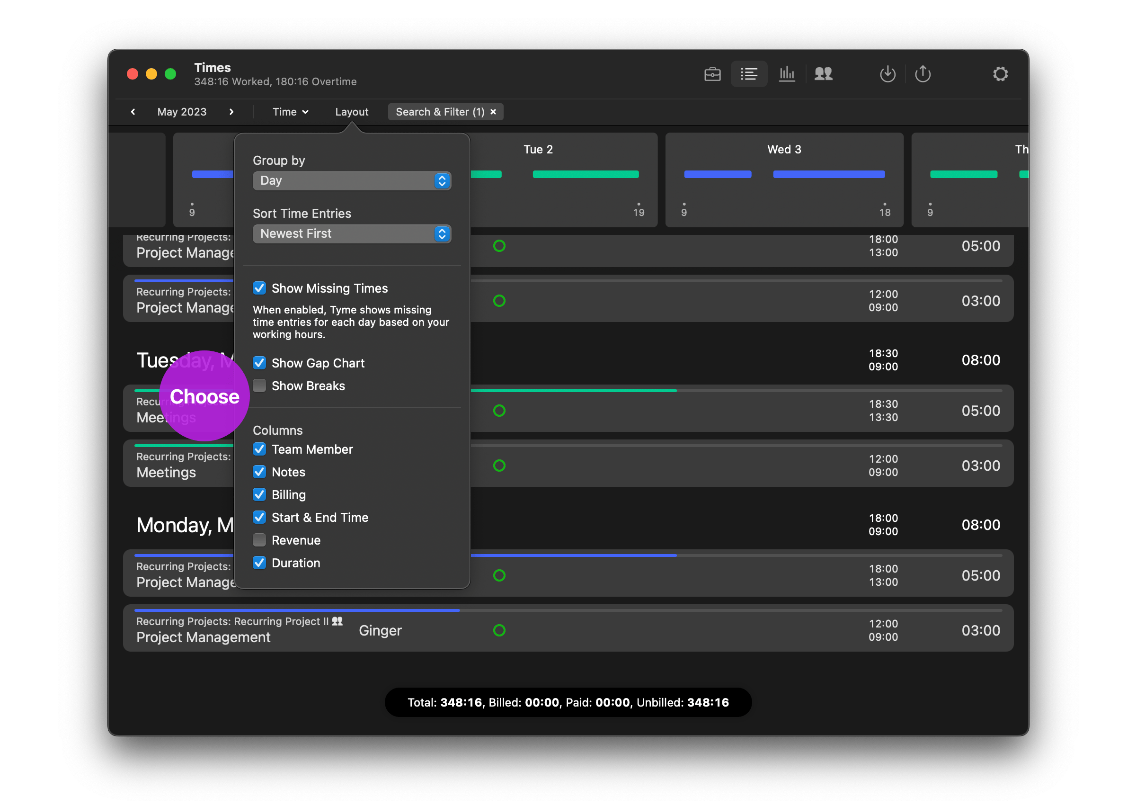Open settings gear icon
The height and width of the screenshot is (806, 1136).
[1001, 74]
